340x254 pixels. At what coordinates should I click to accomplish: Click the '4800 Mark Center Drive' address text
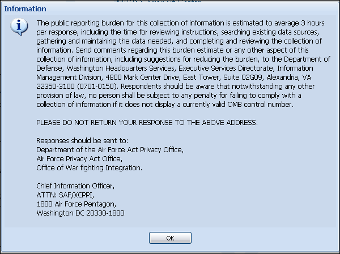[x=142, y=78]
